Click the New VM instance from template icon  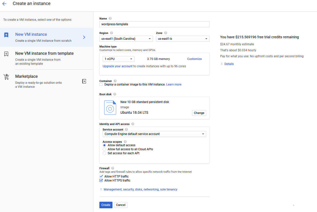pyautogui.click(x=6, y=54)
